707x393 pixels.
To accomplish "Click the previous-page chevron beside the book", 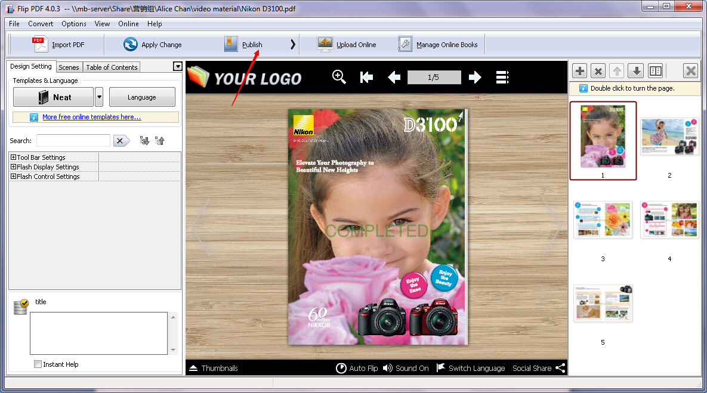I will [x=200, y=228].
